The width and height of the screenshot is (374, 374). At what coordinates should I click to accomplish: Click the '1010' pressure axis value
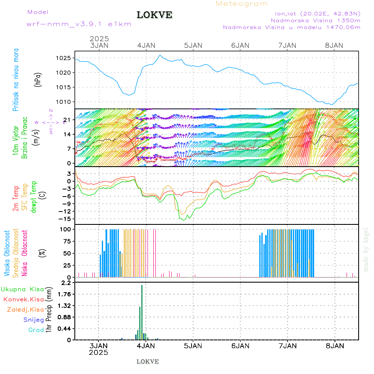tap(64, 102)
